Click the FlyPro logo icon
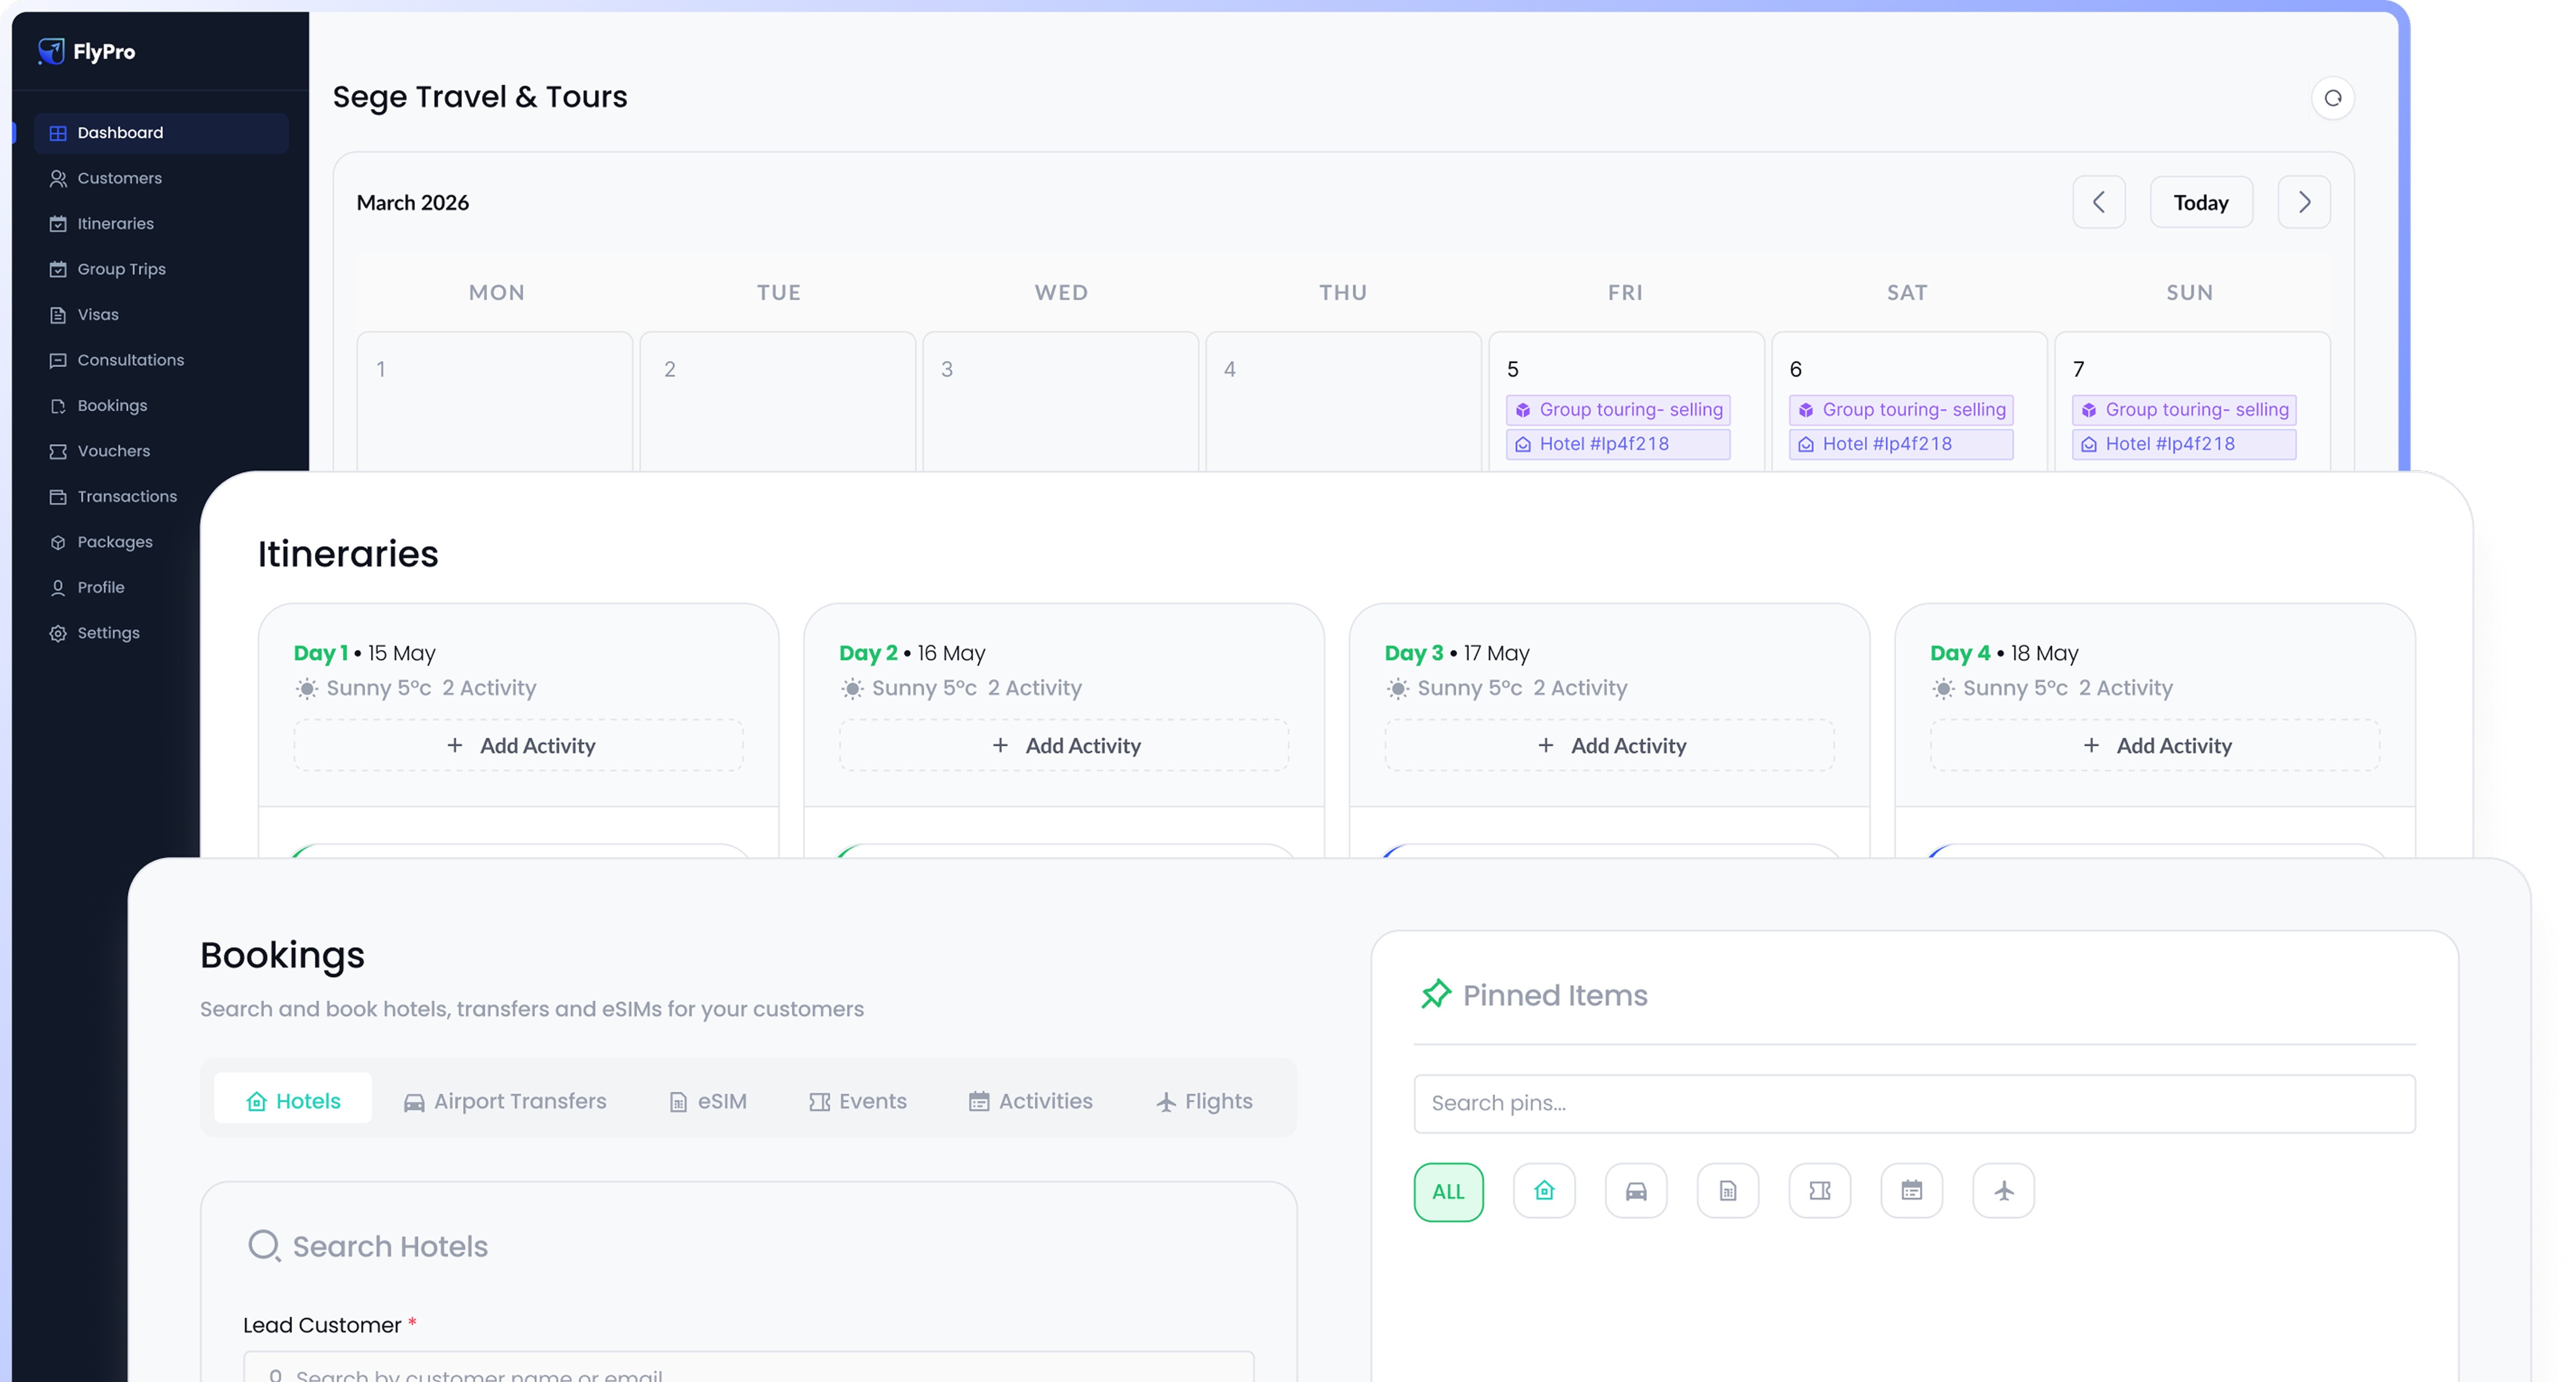 click(51, 51)
